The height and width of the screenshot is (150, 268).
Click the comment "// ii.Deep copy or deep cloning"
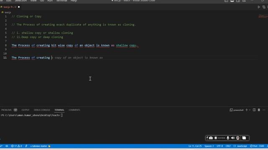[x=37, y=37]
